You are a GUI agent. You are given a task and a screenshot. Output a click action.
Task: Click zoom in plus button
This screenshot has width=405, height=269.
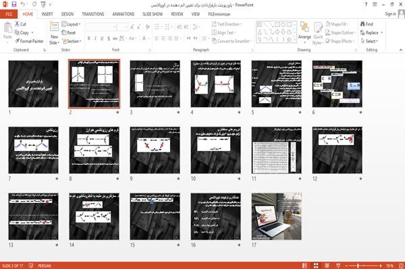tap(381, 266)
